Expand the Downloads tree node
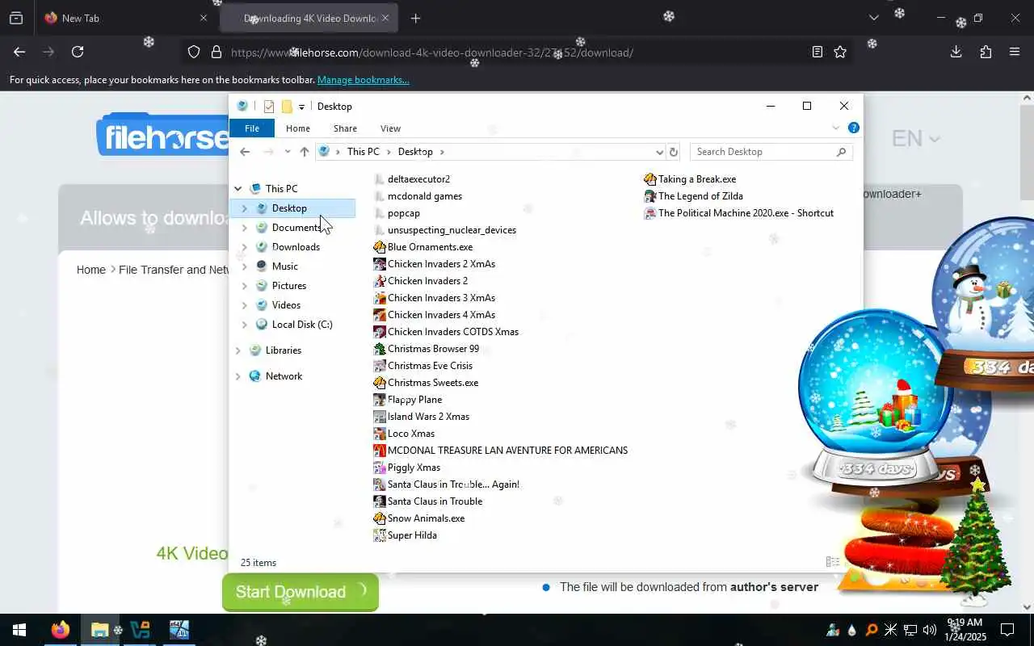The height and width of the screenshot is (646, 1034). click(x=245, y=247)
